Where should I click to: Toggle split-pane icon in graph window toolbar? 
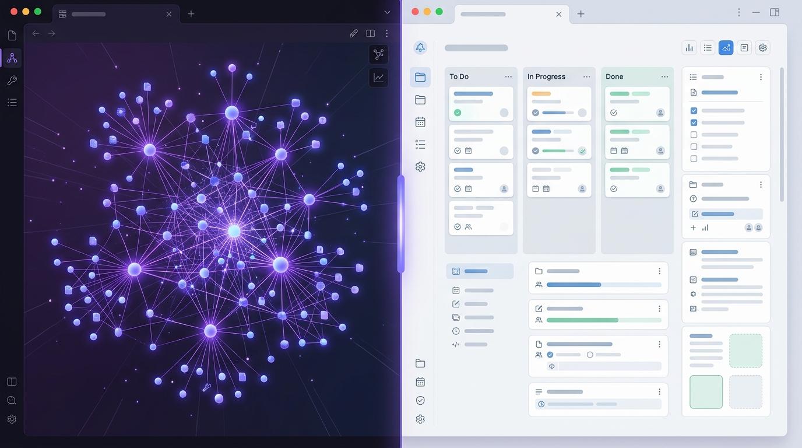pos(370,33)
